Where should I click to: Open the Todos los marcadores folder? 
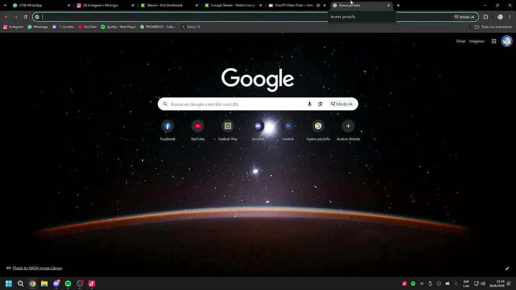tap(493, 27)
